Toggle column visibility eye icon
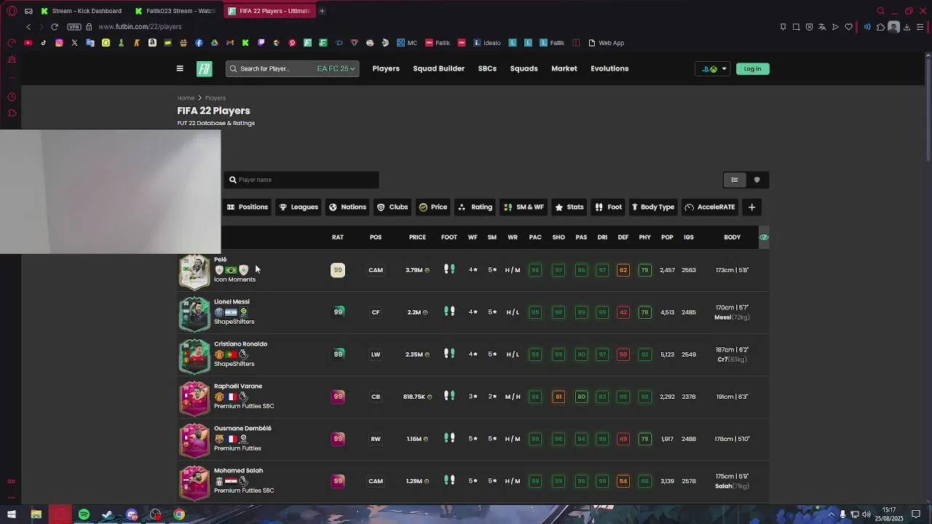Image resolution: width=932 pixels, height=524 pixels. tap(764, 237)
